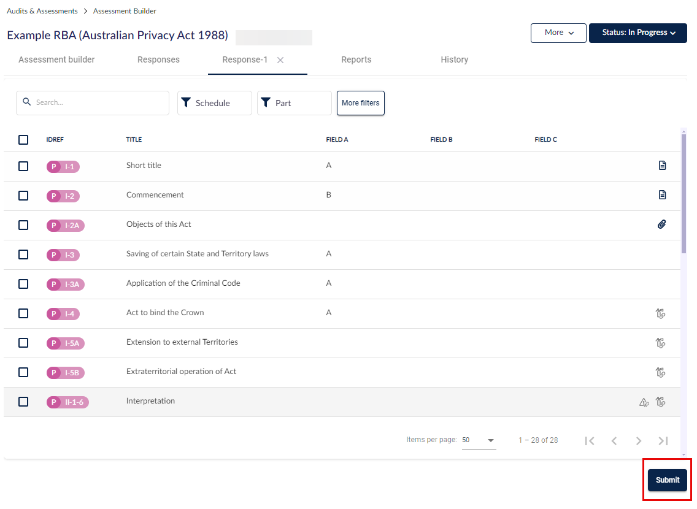Open the Reports tab
Image resolution: width=697 pixels, height=509 pixels.
[356, 59]
